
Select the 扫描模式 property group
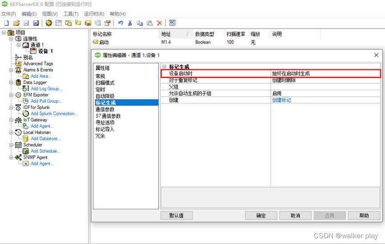[x=105, y=83]
